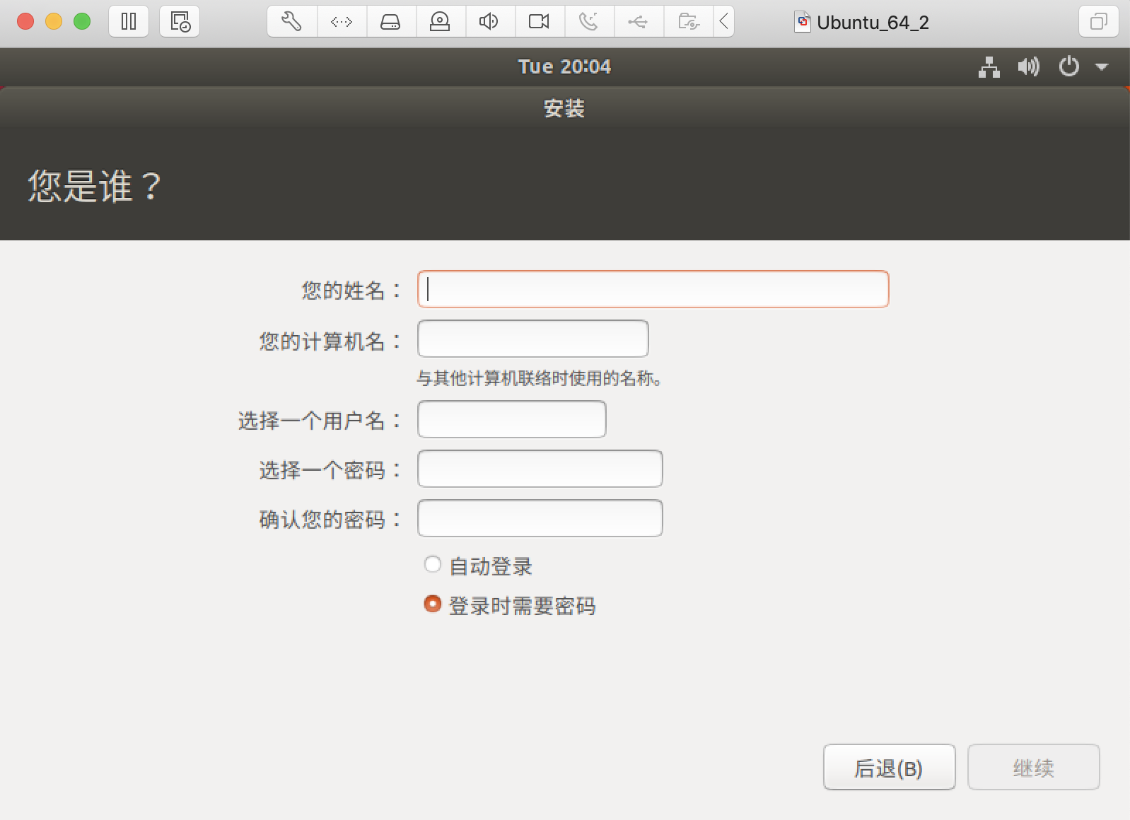1130x820 pixels.
Task: Click the Ubuntu_64_2 window title
Action: pyautogui.click(x=873, y=23)
